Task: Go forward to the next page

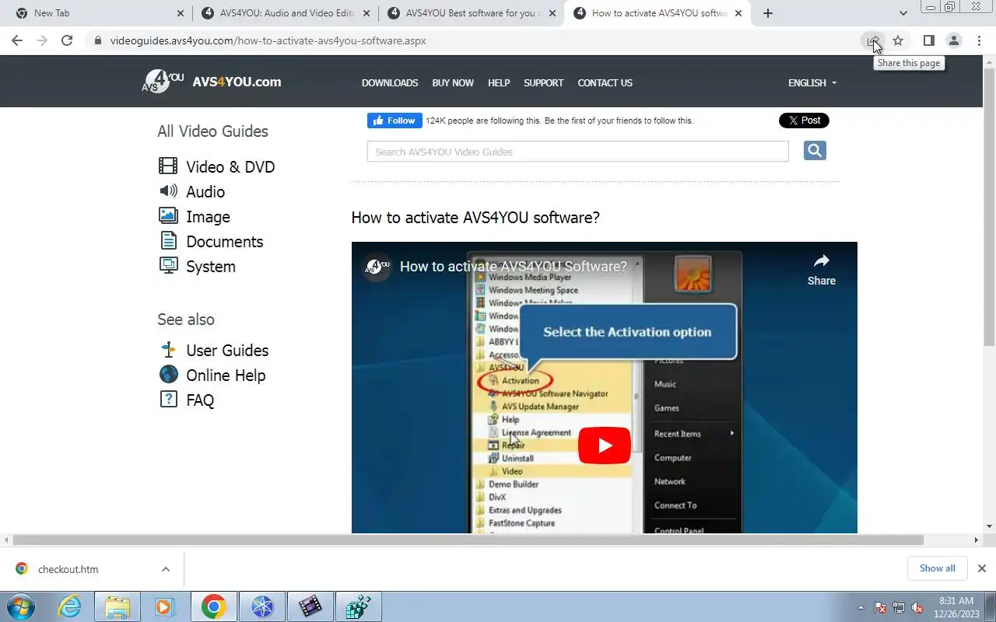Action: pyautogui.click(x=42, y=40)
